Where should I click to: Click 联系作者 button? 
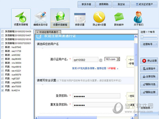pos(86,4)
